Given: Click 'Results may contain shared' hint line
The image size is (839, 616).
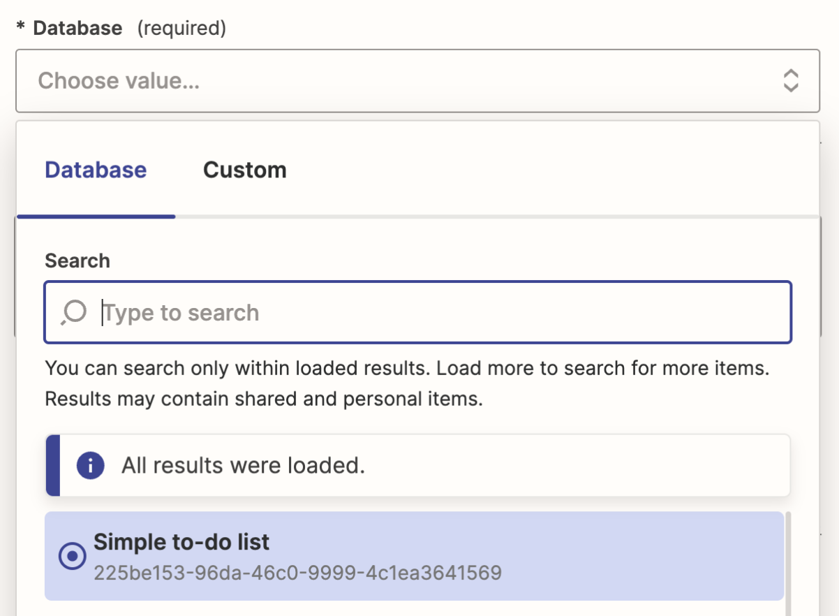Looking at the screenshot, I should tap(264, 399).
